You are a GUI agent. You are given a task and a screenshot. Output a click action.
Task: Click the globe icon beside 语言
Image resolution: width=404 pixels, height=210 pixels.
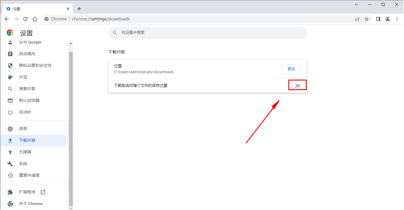10,129
